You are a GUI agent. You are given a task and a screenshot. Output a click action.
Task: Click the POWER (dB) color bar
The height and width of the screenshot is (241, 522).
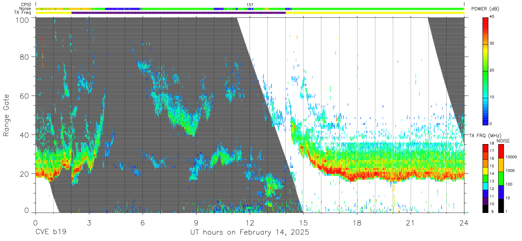point(485,71)
